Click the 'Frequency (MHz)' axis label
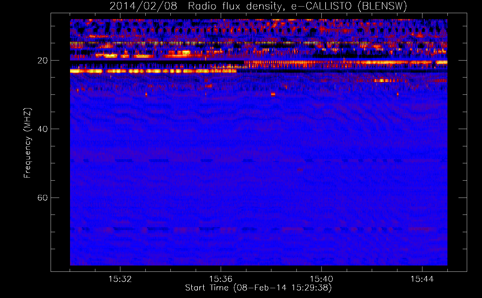The width and height of the screenshot is (482, 298). [x=27, y=143]
